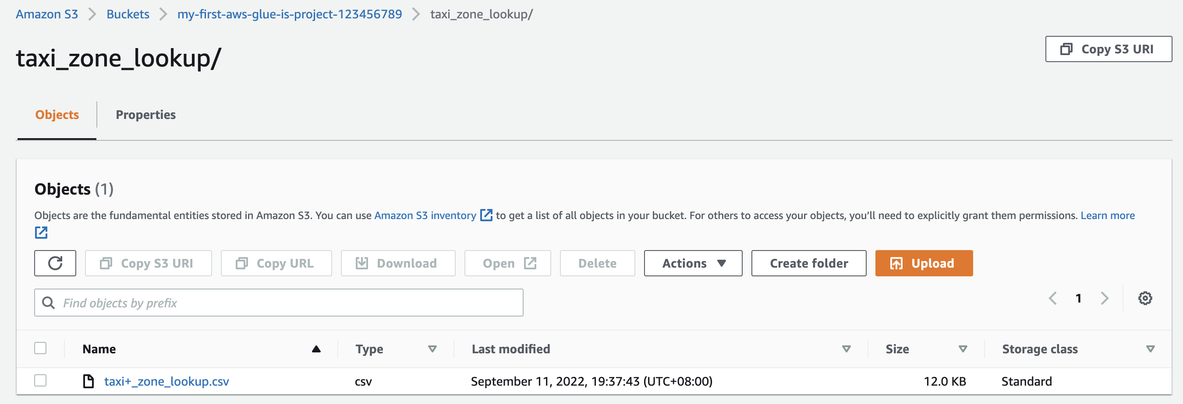Sort by Size column arrow
Viewport: 1183px width, 404px height.
pyautogui.click(x=963, y=349)
